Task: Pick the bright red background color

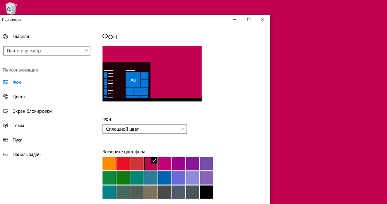Action: (123, 164)
